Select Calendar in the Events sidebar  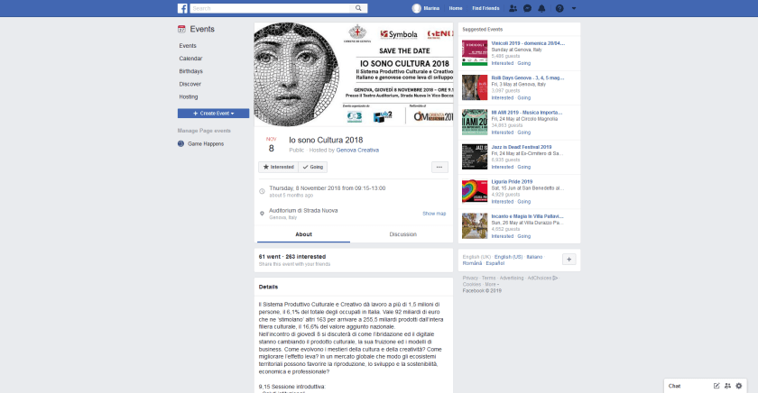[189, 59]
